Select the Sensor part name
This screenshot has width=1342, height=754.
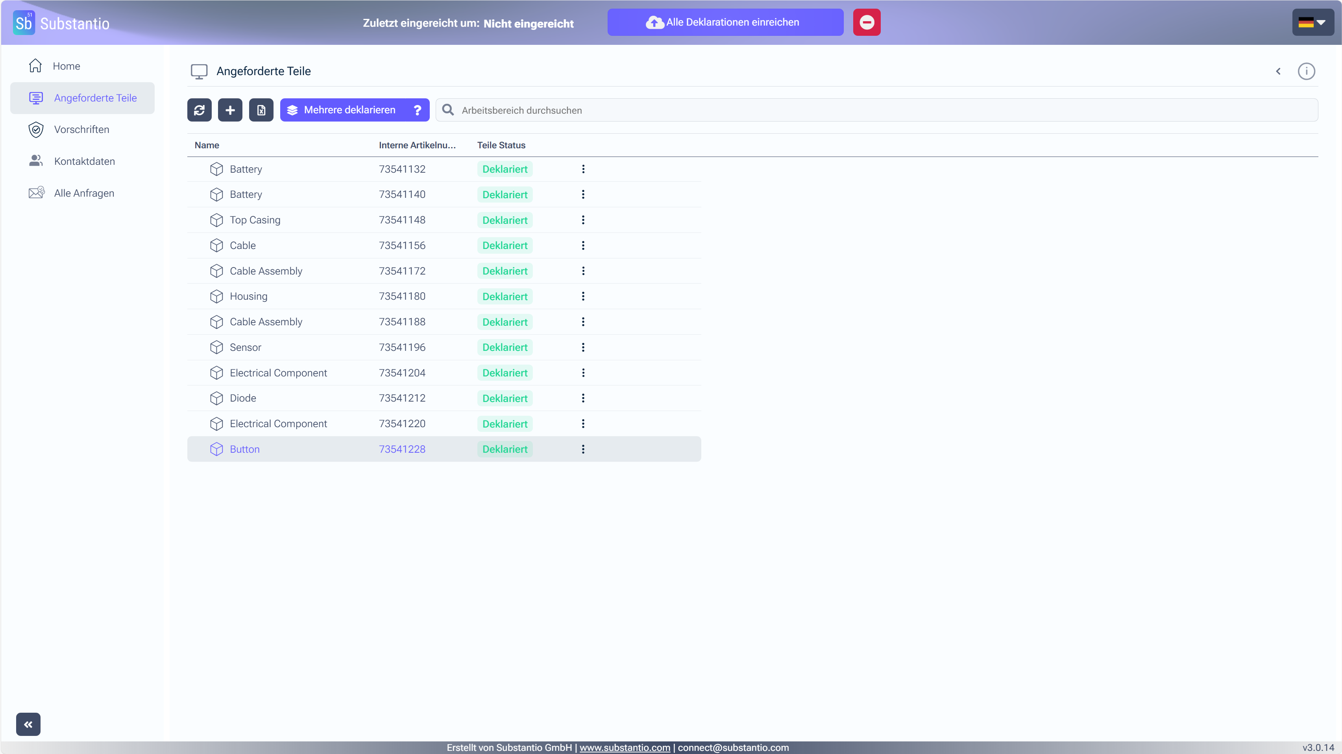(245, 347)
